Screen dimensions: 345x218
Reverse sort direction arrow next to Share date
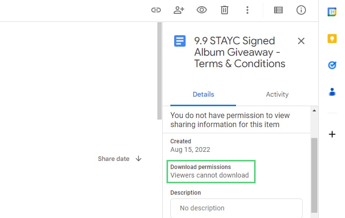click(x=138, y=159)
